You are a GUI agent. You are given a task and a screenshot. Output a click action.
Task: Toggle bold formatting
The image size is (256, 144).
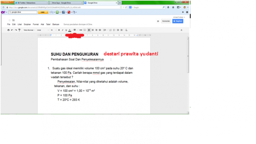59,30
